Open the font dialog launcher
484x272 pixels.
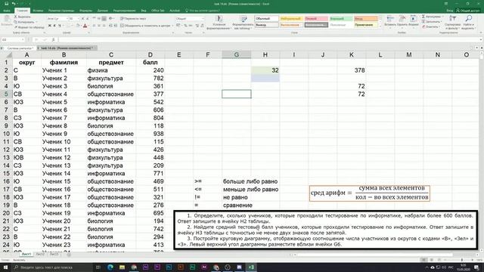88,32
